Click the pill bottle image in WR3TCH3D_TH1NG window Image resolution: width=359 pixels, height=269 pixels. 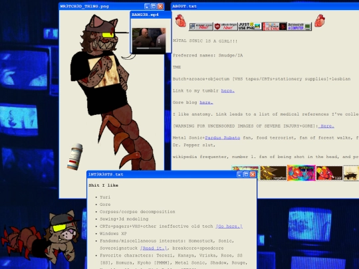click(74, 157)
